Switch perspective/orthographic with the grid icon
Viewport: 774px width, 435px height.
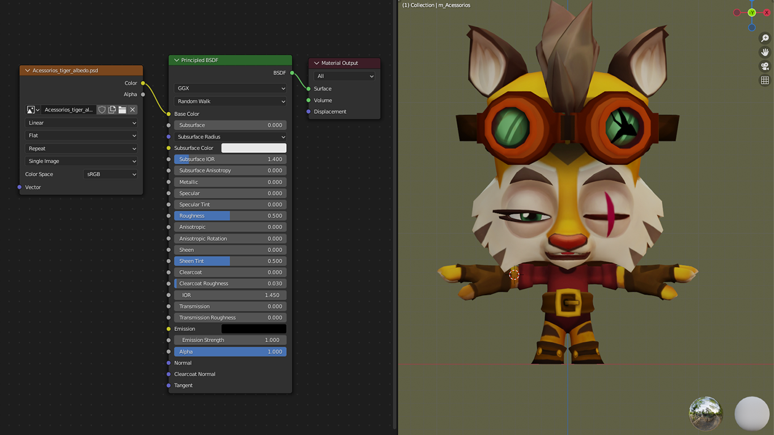(765, 80)
